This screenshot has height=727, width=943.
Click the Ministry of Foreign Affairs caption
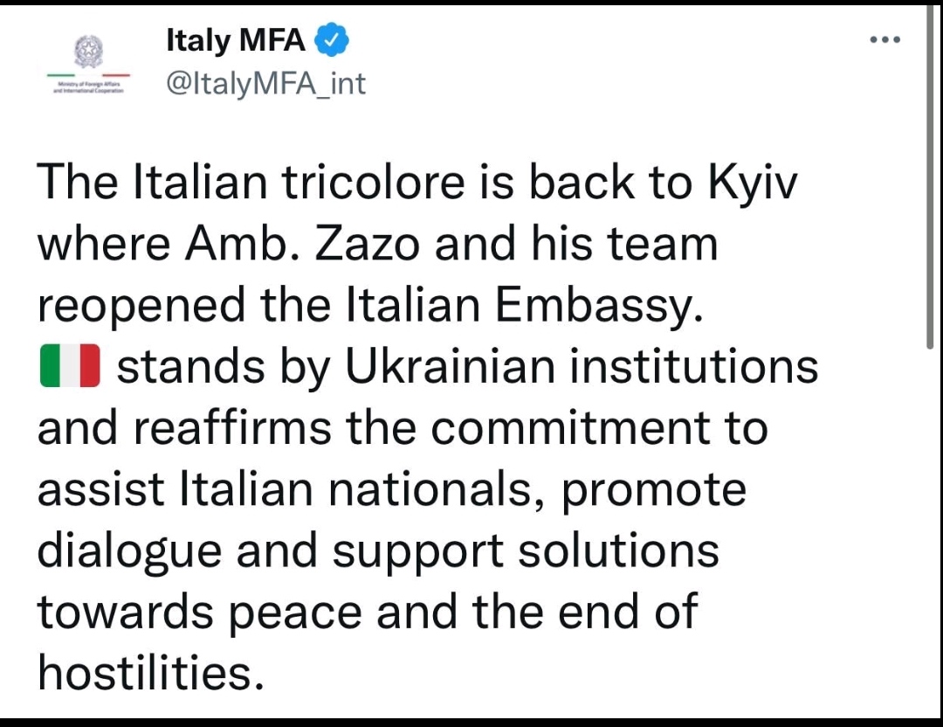88,87
